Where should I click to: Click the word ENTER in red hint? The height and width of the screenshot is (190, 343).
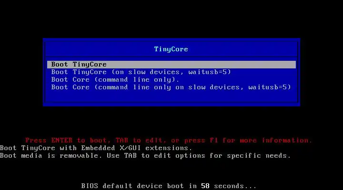(x=61, y=140)
